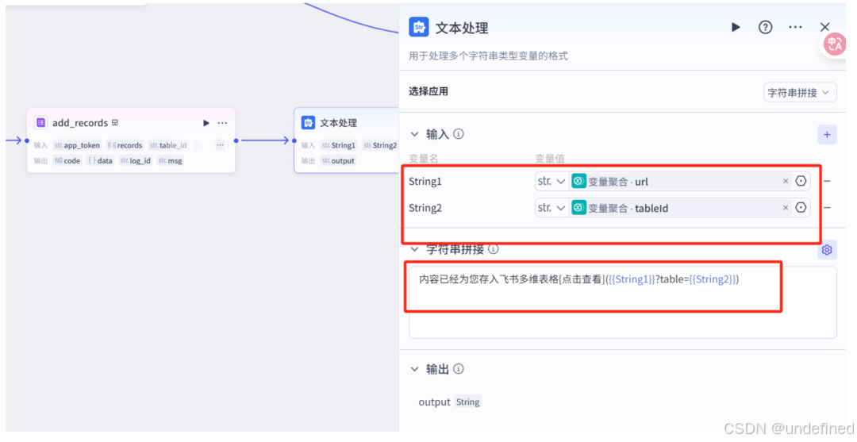857x442 pixels.
Task: Click the add_records output connection port
Action: 236,140
